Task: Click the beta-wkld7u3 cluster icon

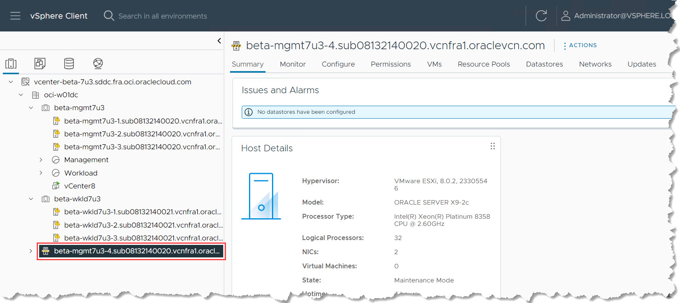Action: point(46,199)
